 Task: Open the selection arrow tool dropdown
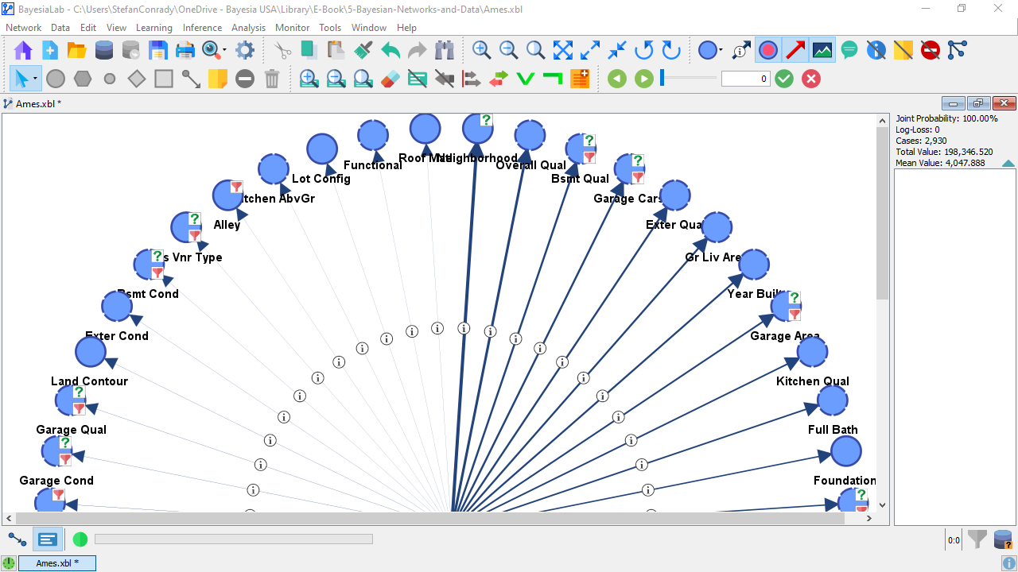(36, 79)
